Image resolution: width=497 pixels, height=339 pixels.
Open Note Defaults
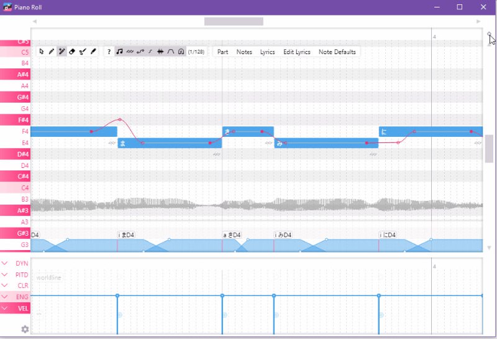(337, 52)
